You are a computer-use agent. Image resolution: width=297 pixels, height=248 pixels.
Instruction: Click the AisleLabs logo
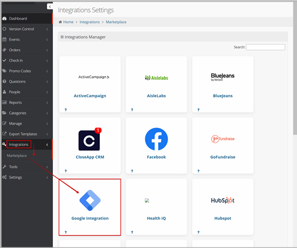pyautogui.click(x=157, y=78)
